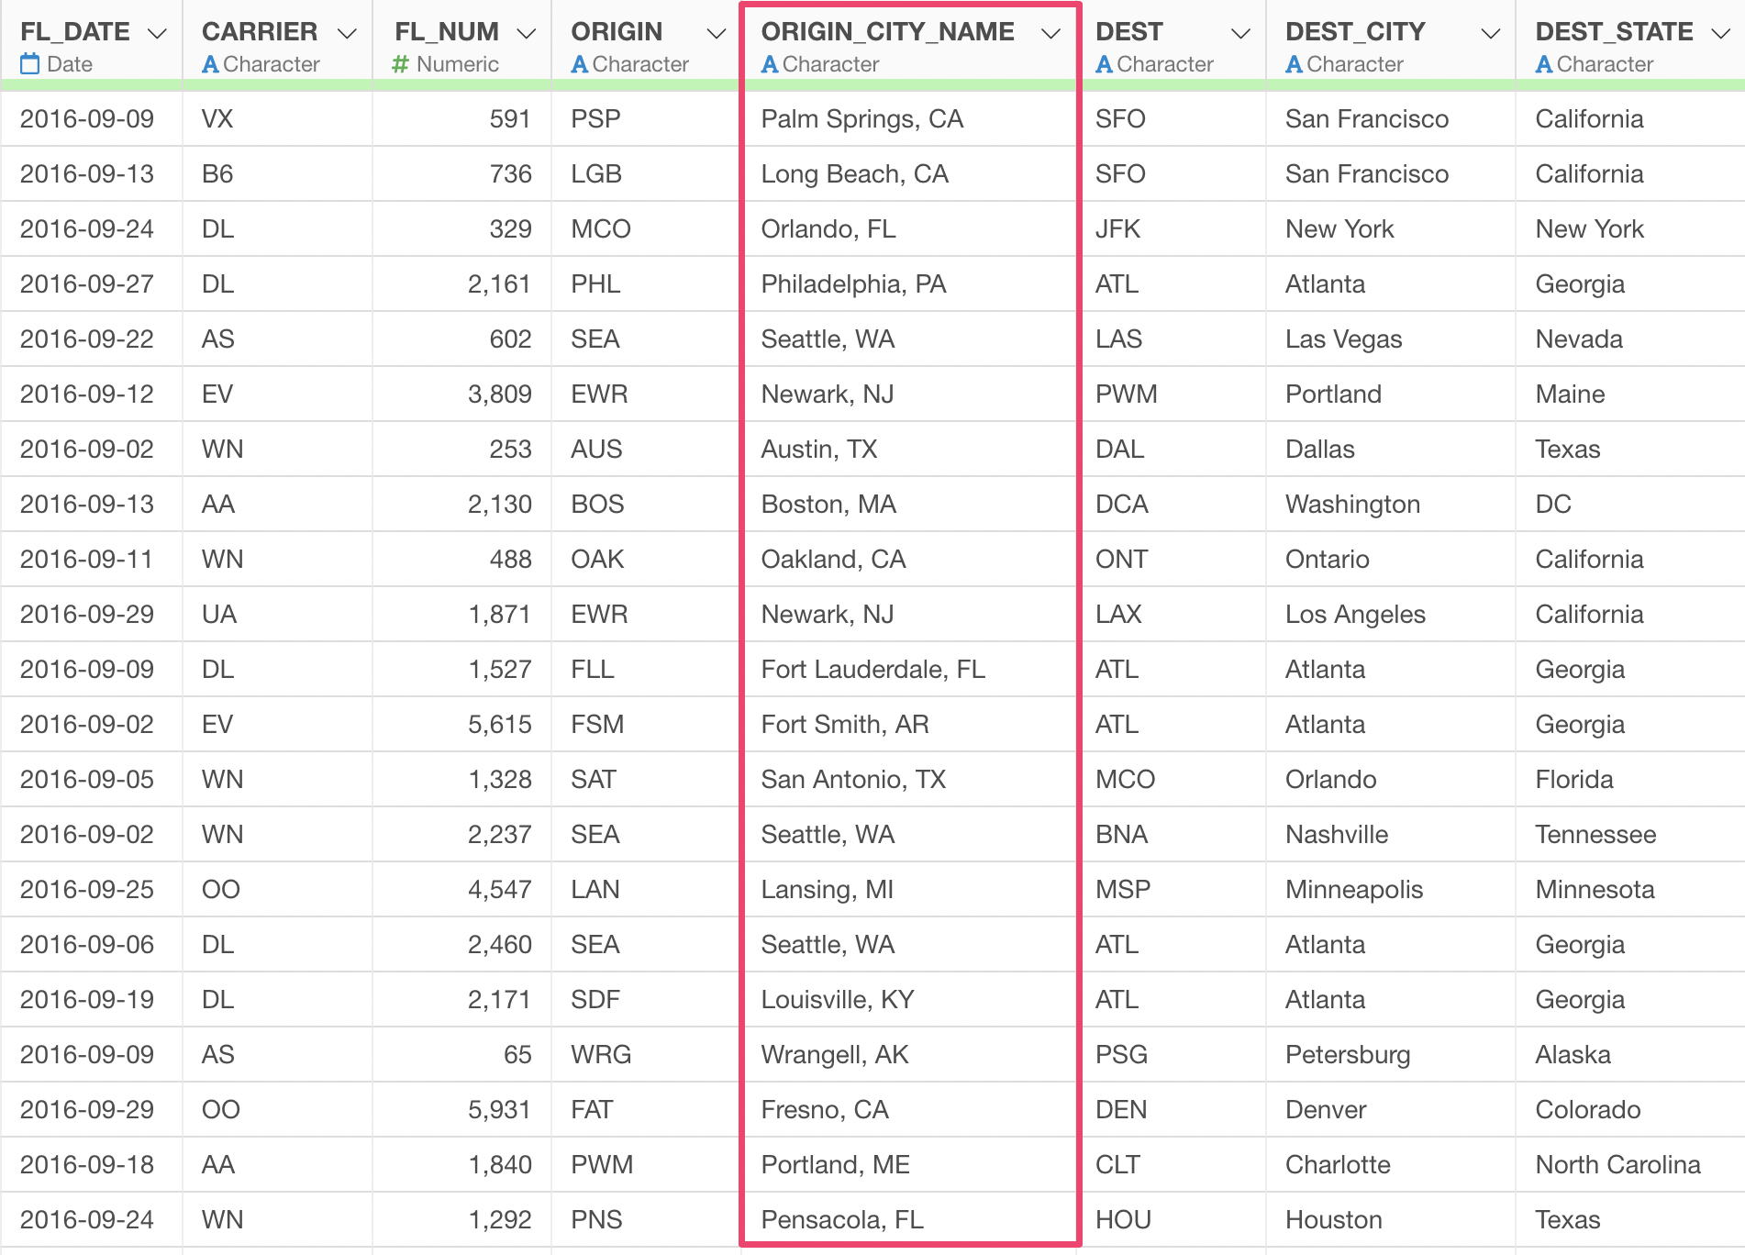
Task: Click the Character type icon under DEST_CITY
Action: click(1295, 64)
